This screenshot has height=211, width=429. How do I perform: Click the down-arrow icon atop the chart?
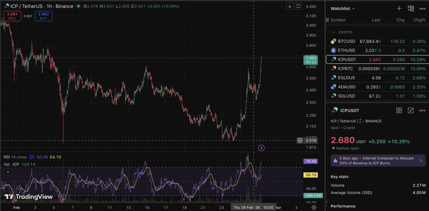(x=290, y=6)
